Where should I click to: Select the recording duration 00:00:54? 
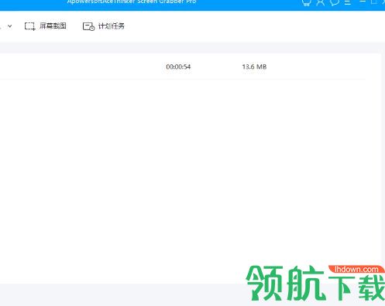[x=178, y=66]
